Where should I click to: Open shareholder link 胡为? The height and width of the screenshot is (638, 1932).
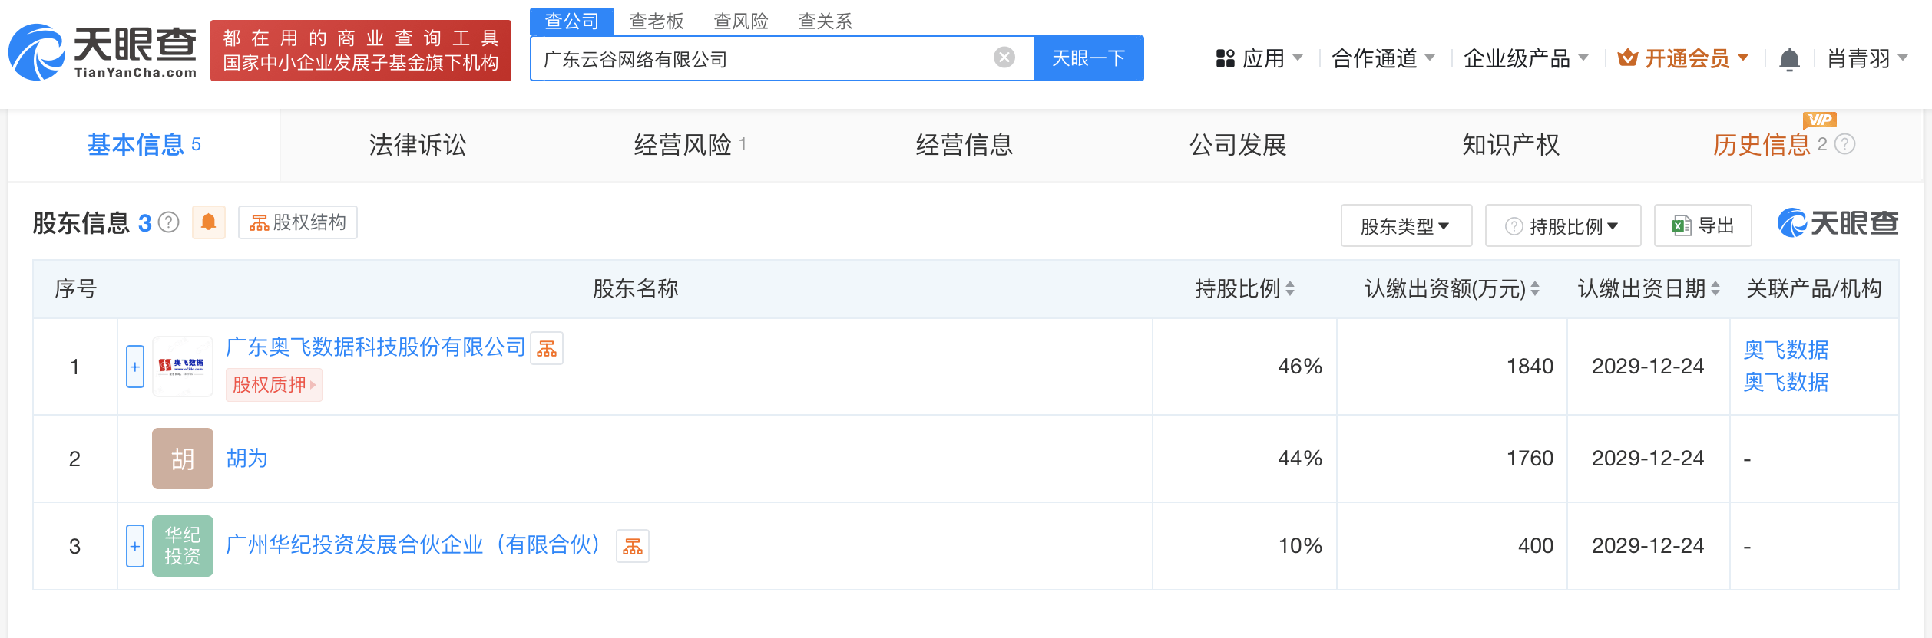[246, 459]
